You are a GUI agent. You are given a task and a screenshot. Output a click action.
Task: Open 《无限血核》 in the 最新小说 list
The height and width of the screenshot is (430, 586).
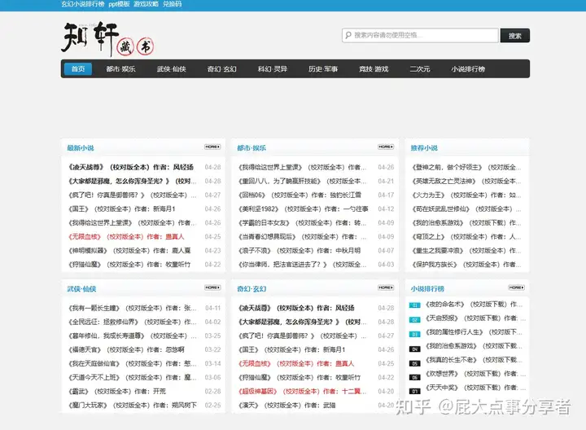click(x=126, y=237)
